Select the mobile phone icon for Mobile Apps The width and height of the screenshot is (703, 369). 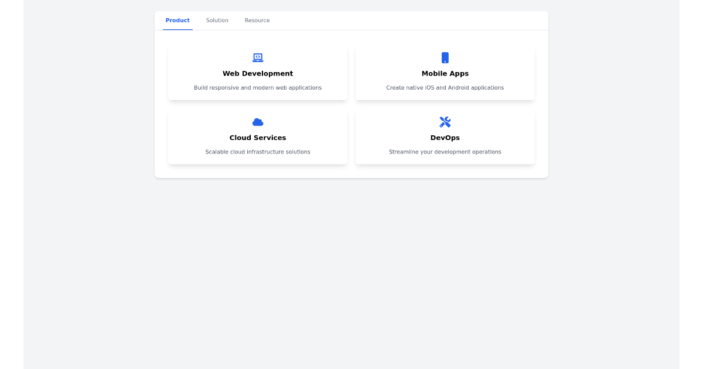point(445,57)
